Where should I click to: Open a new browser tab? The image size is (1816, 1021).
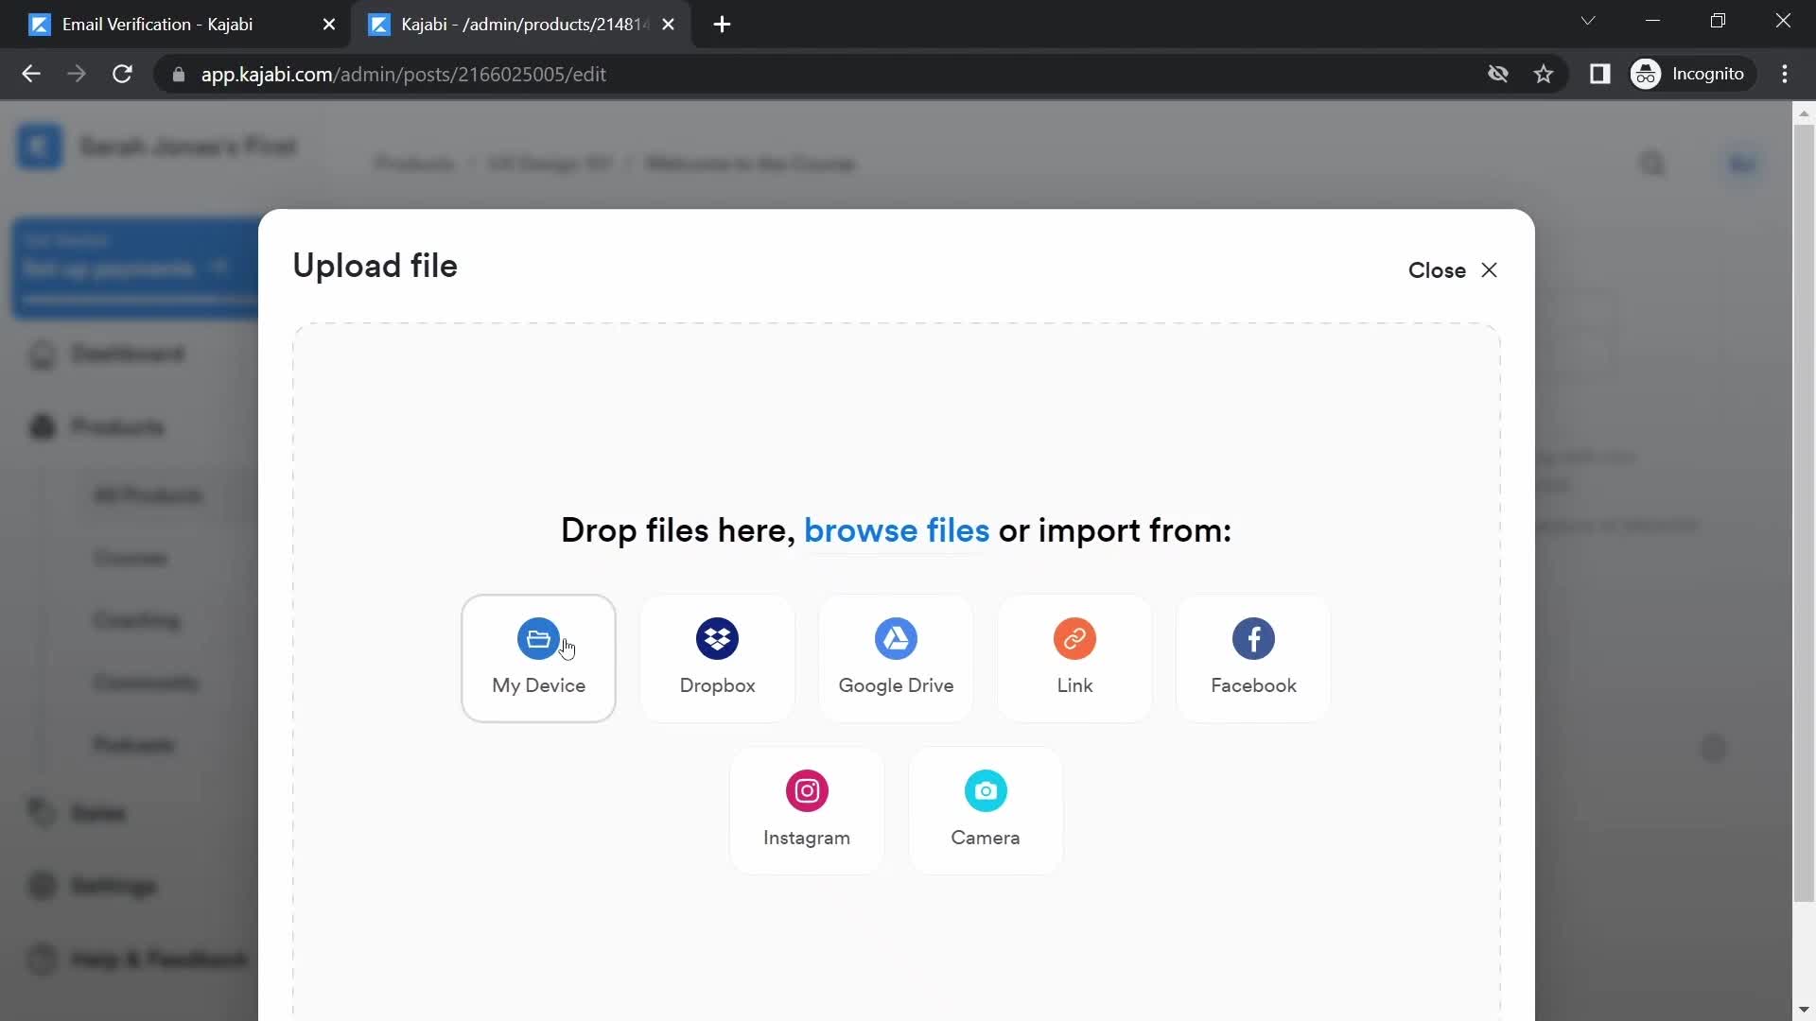click(x=722, y=25)
